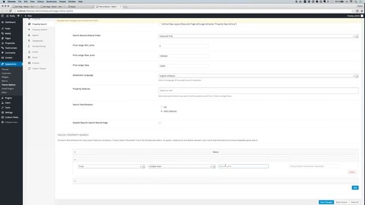This screenshot has width=365, height=205.
Task: Open the Apple menu
Action: click(x=4, y=2)
